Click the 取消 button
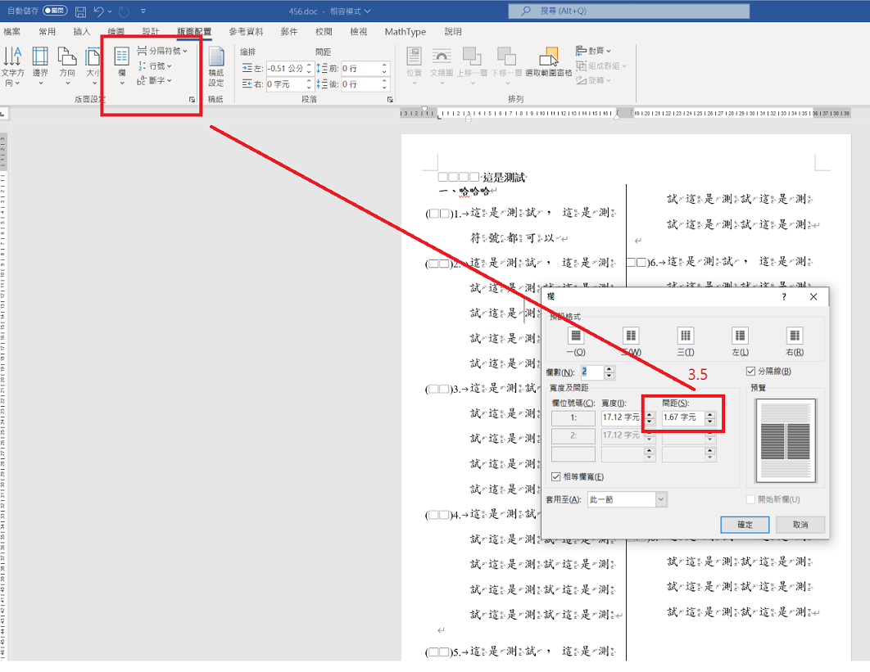Screen dimensions: 870x672 click(800, 525)
